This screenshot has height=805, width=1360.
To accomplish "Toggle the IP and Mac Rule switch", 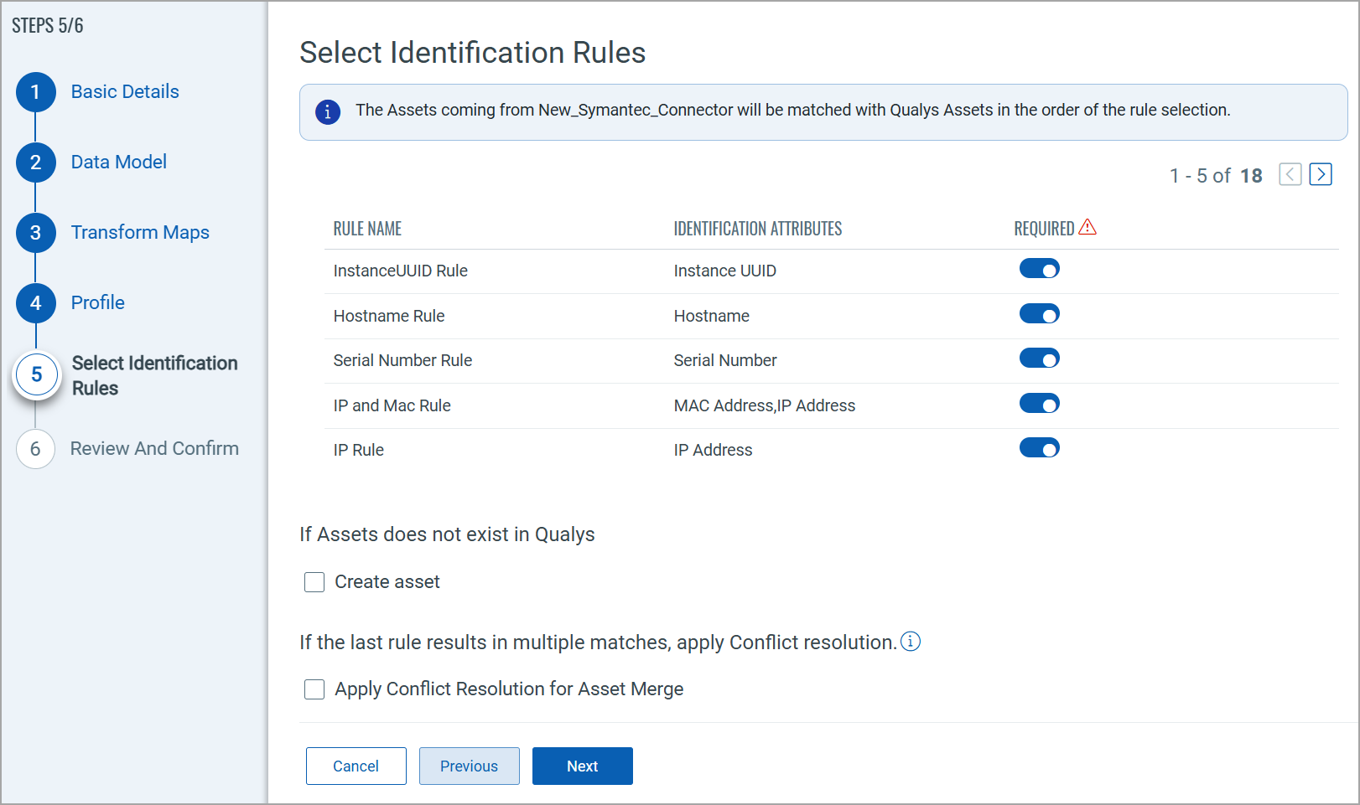I will (x=1039, y=404).
